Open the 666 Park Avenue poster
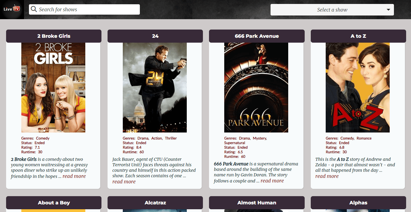Image resolution: width=411 pixels, height=212 pixels. [256, 87]
